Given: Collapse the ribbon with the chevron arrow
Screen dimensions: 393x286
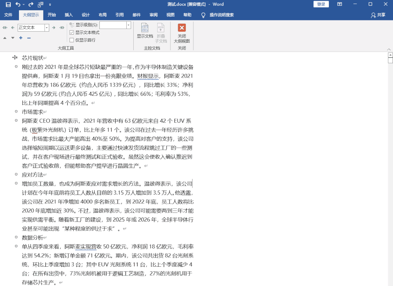Looking at the screenshot, I should pyautogui.click(x=389, y=49).
